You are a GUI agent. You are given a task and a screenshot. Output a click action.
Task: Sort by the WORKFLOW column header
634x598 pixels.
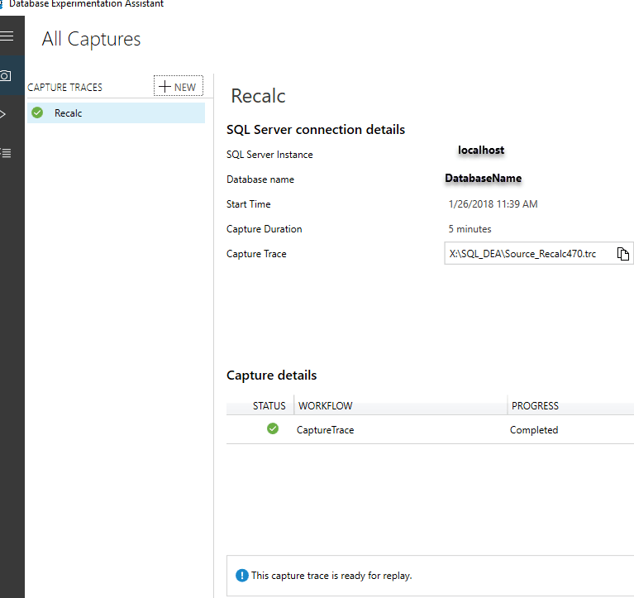pos(325,406)
